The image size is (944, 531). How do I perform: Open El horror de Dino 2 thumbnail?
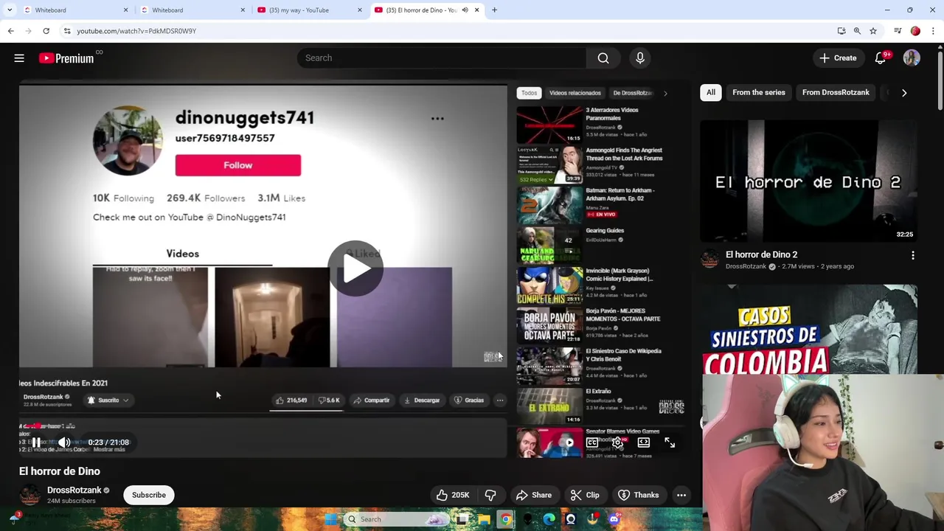(x=809, y=181)
